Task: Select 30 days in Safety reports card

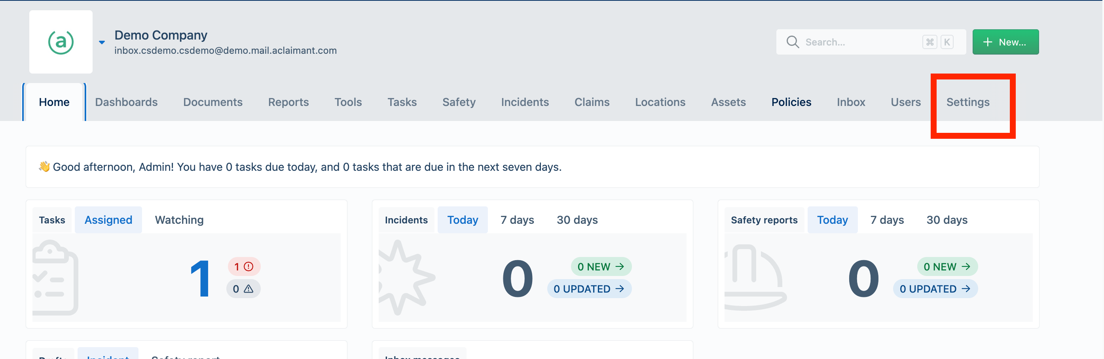Action: (947, 220)
